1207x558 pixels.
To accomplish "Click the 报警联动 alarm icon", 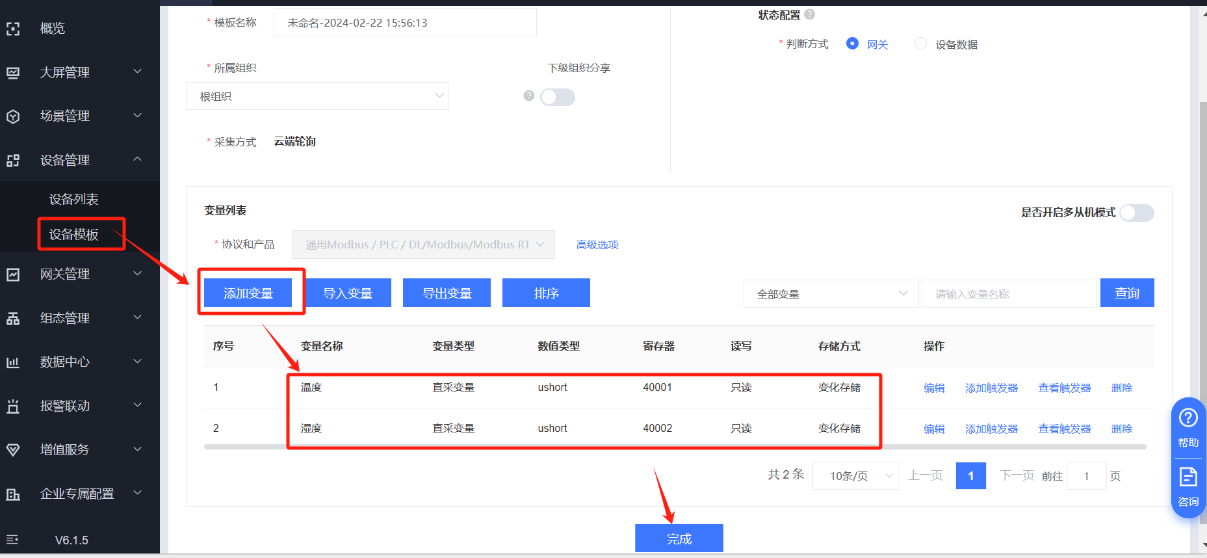I will point(13,406).
